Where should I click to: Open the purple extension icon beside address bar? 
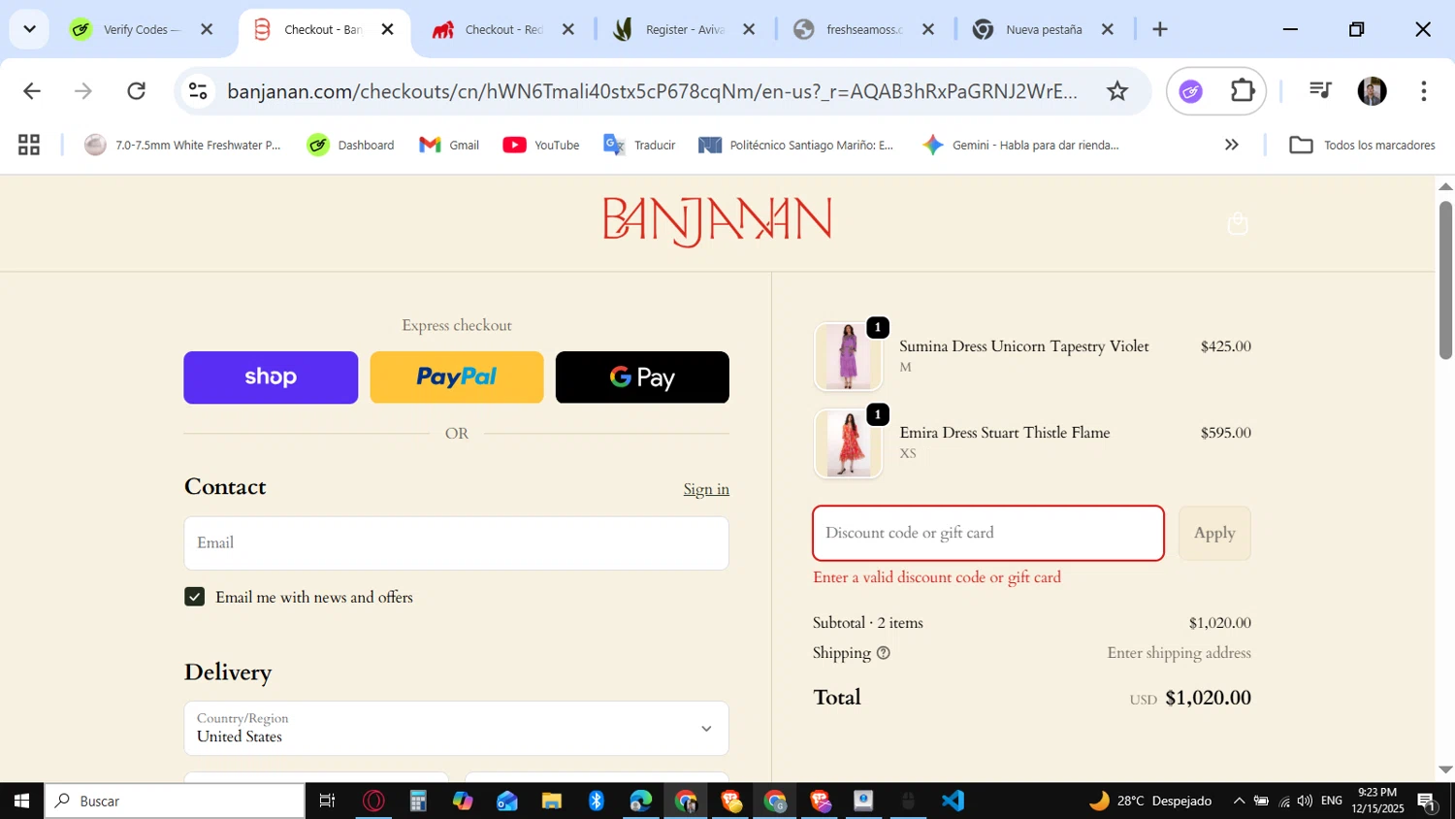(1190, 91)
